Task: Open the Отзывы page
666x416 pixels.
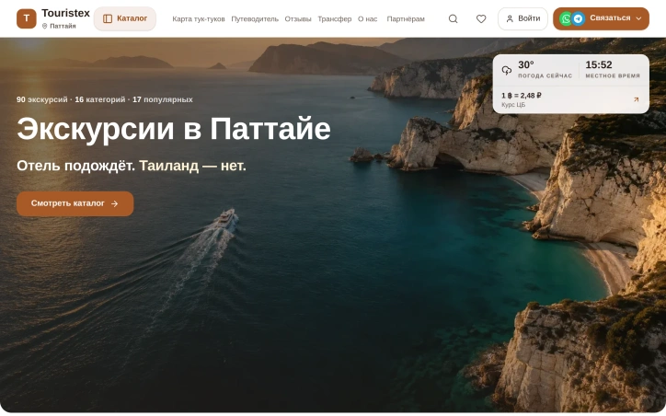Action: coord(298,19)
